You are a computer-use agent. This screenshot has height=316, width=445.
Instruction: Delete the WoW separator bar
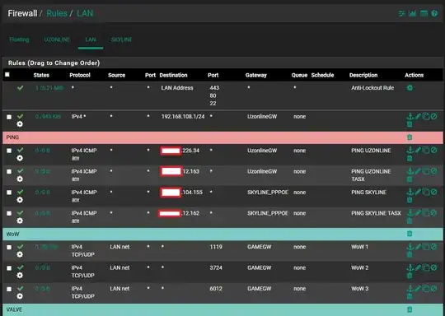[410, 234]
